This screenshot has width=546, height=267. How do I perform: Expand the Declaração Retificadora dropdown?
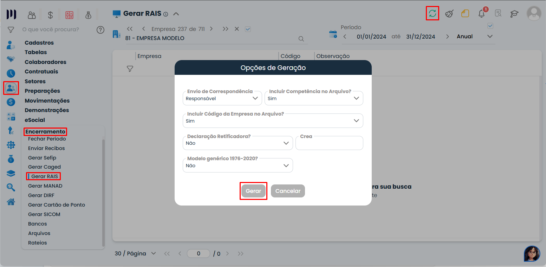(x=238, y=143)
